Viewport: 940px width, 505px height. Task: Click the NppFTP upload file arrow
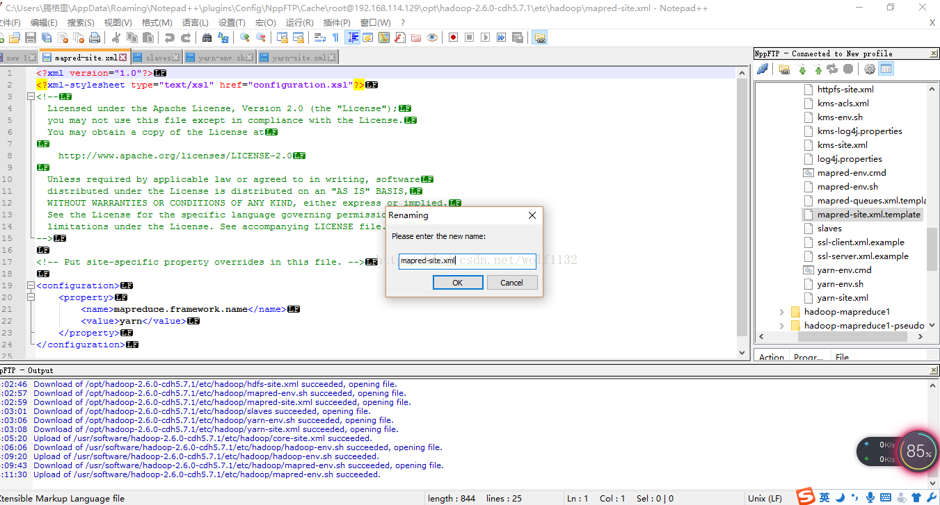(818, 69)
